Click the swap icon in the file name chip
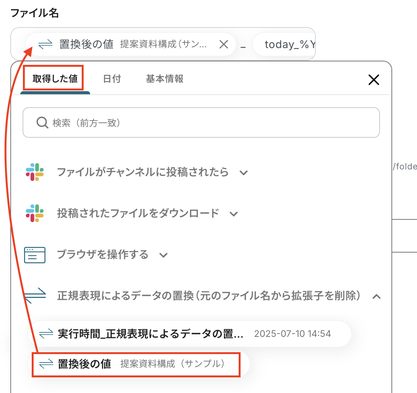417x393 pixels. [x=45, y=44]
